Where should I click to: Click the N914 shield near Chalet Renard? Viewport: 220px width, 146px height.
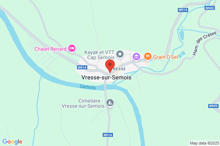82,68
